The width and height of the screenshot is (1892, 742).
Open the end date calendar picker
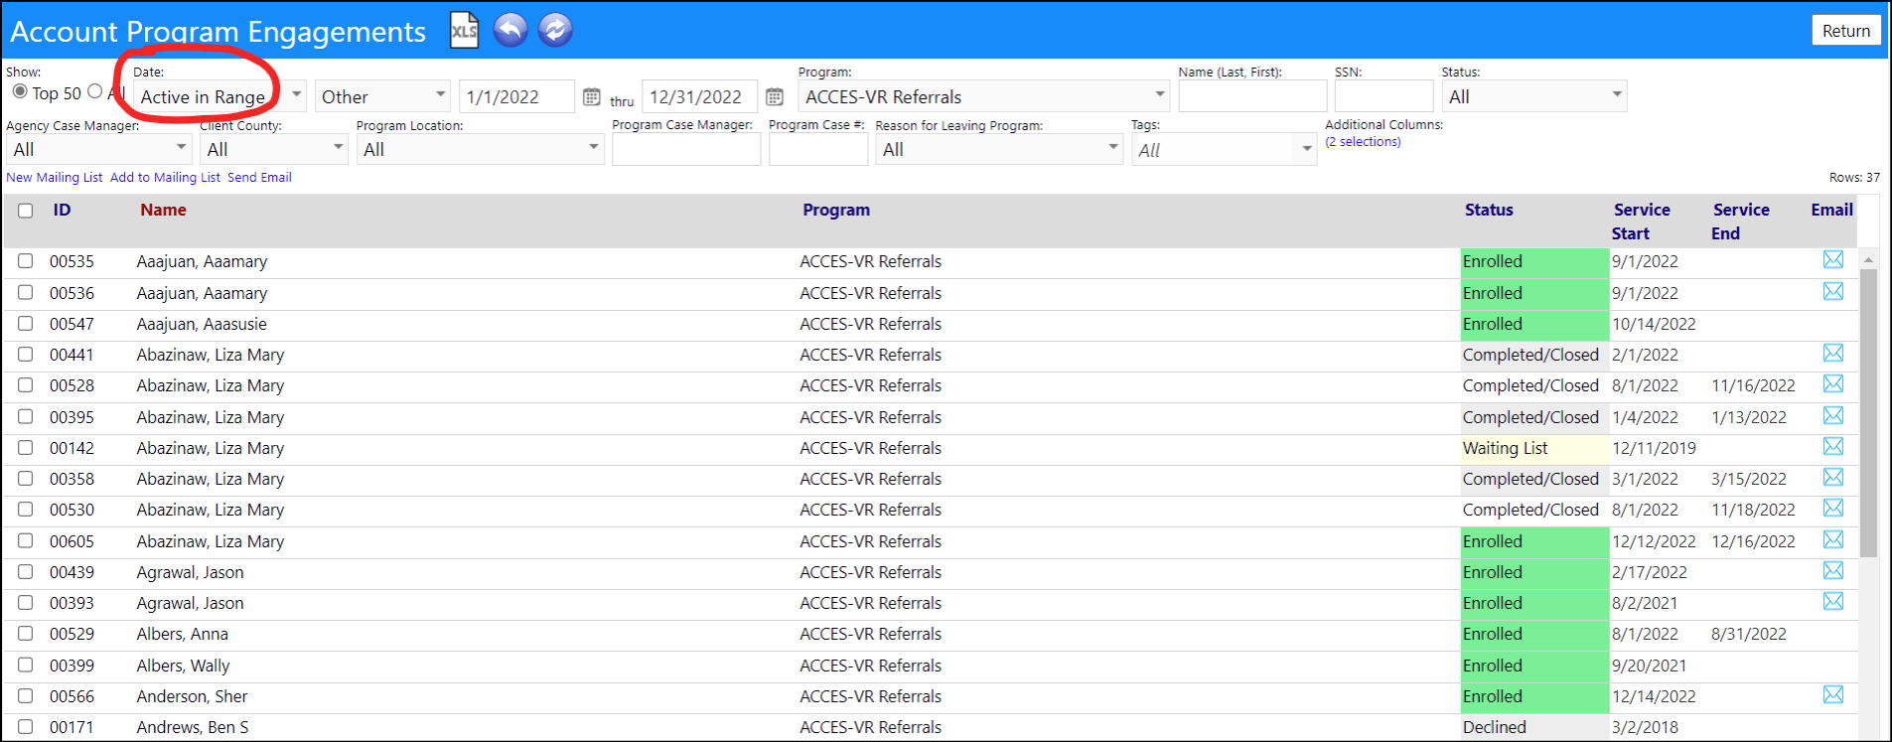tap(775, 96)
